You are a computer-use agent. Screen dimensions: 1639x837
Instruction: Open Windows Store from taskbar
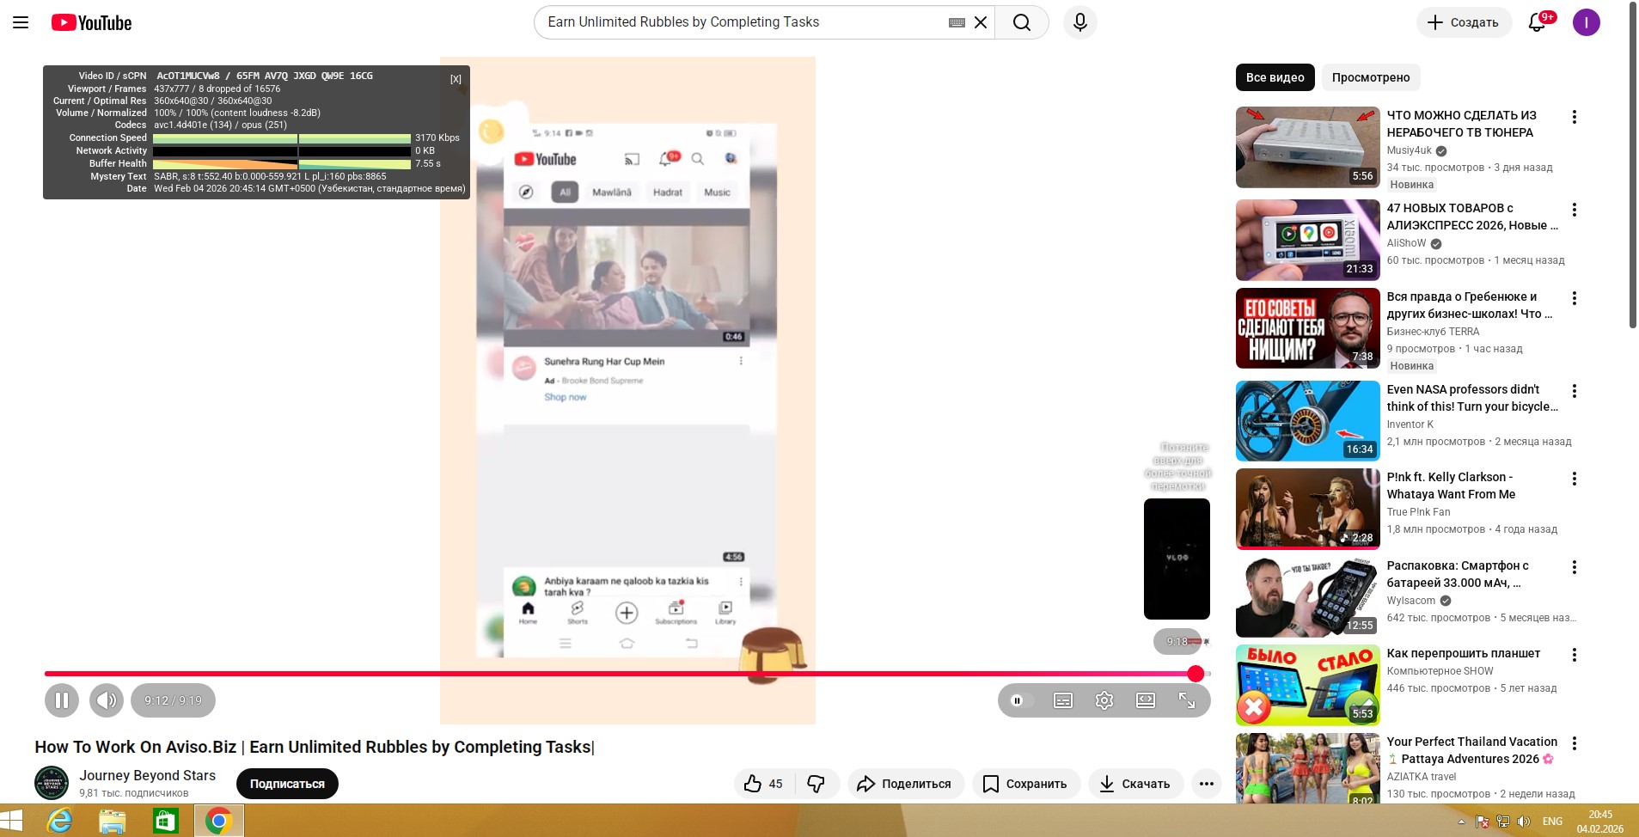coord(165,822)
